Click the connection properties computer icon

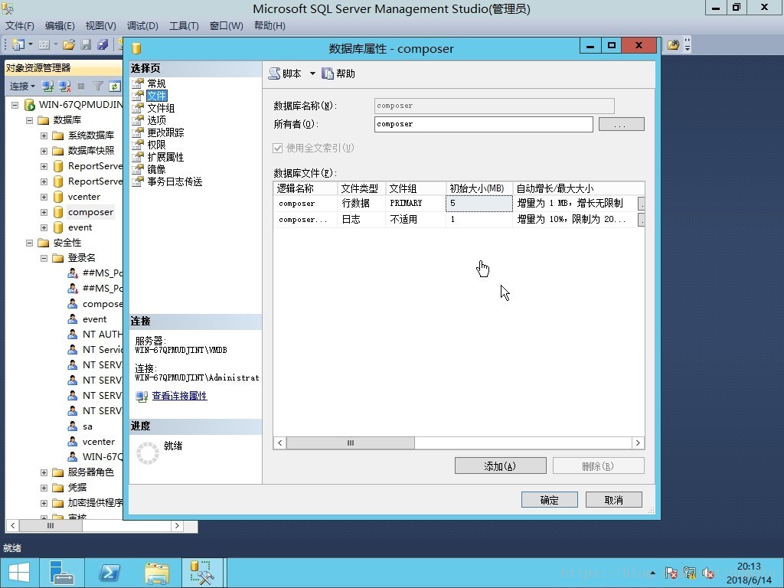(142, 396)
